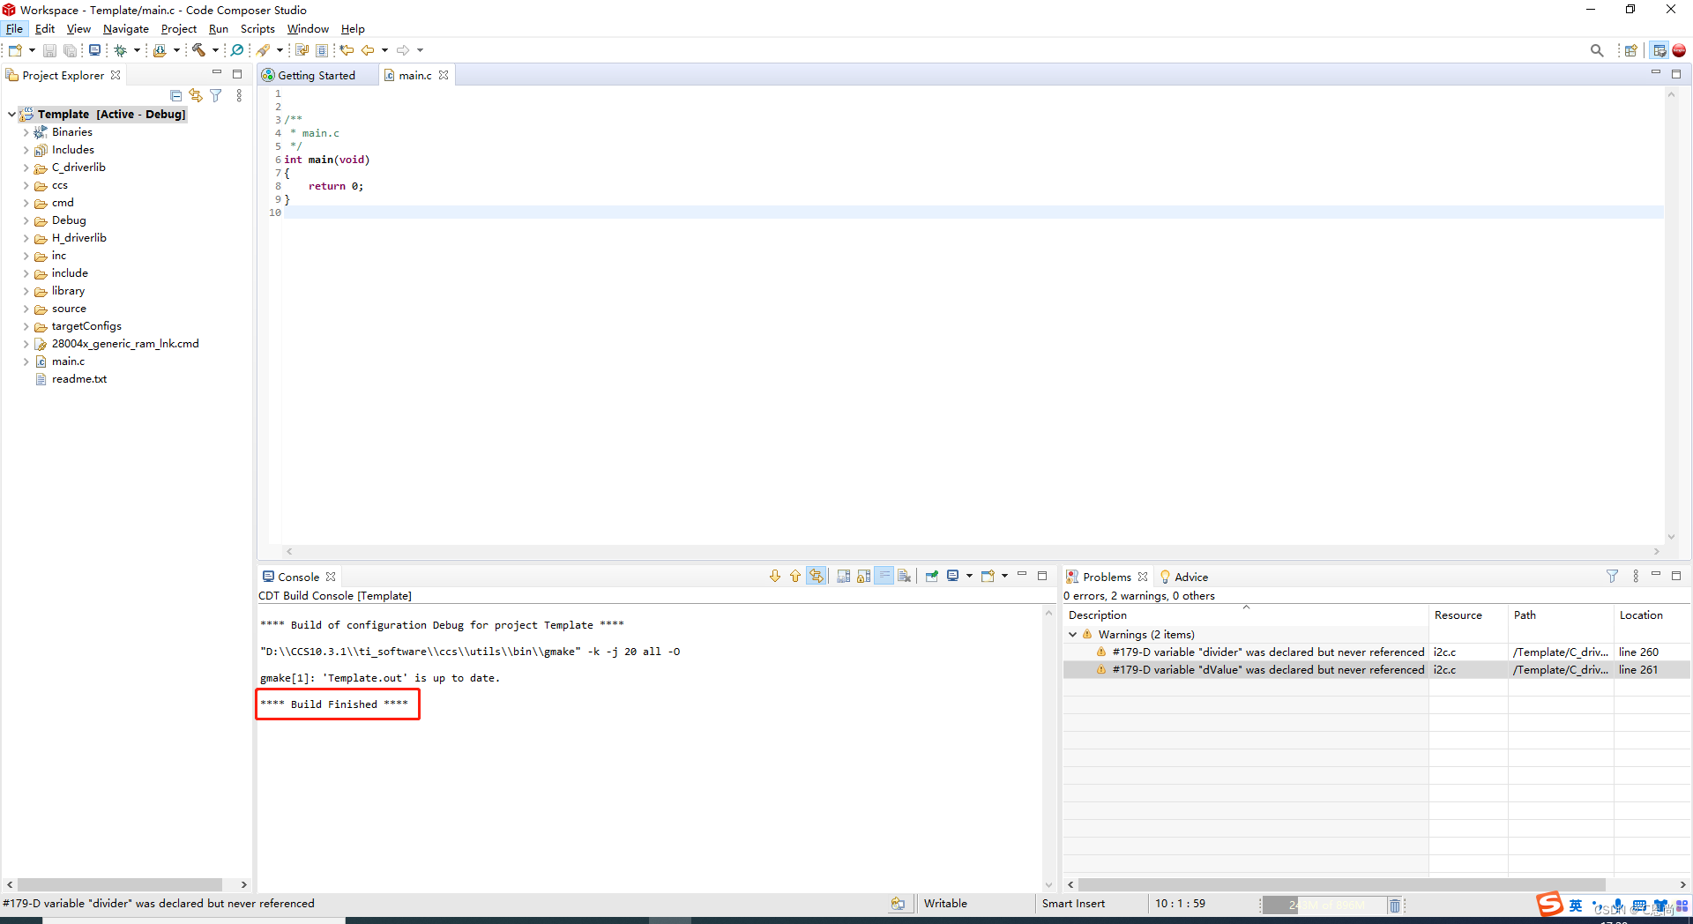Show next error in Console with down arrow
The image size is (1693, 924).
(x=775, y=576)
